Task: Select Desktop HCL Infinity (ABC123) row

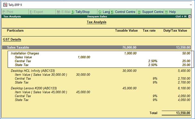Action: coord(101,71)
